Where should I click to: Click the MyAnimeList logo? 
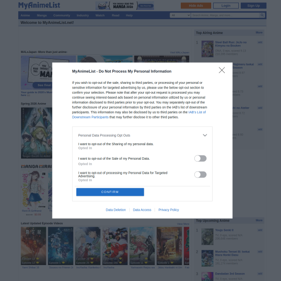pyautogui.click(x=39, y=5)
